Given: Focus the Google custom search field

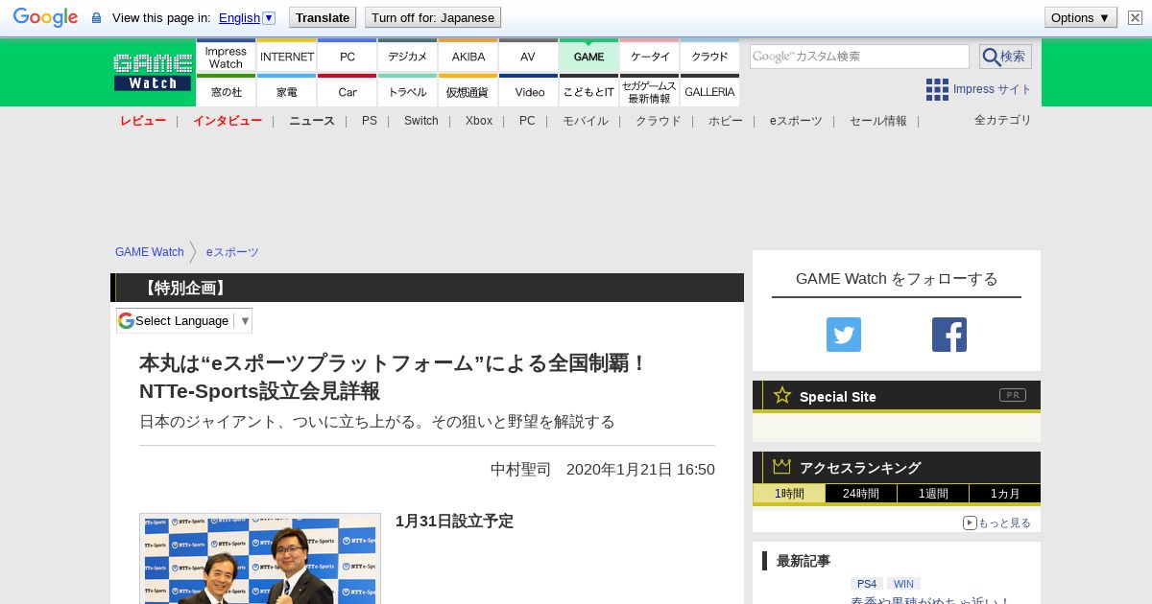Looking at the screenshot, I should coord(859,57).
